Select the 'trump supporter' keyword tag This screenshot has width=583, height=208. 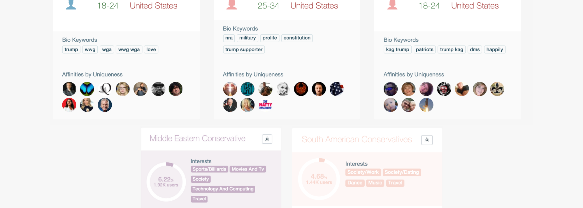pos(244,49)
